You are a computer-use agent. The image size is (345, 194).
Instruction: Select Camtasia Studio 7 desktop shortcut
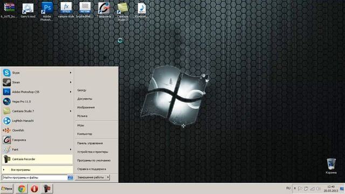click(x=122, y=12)
